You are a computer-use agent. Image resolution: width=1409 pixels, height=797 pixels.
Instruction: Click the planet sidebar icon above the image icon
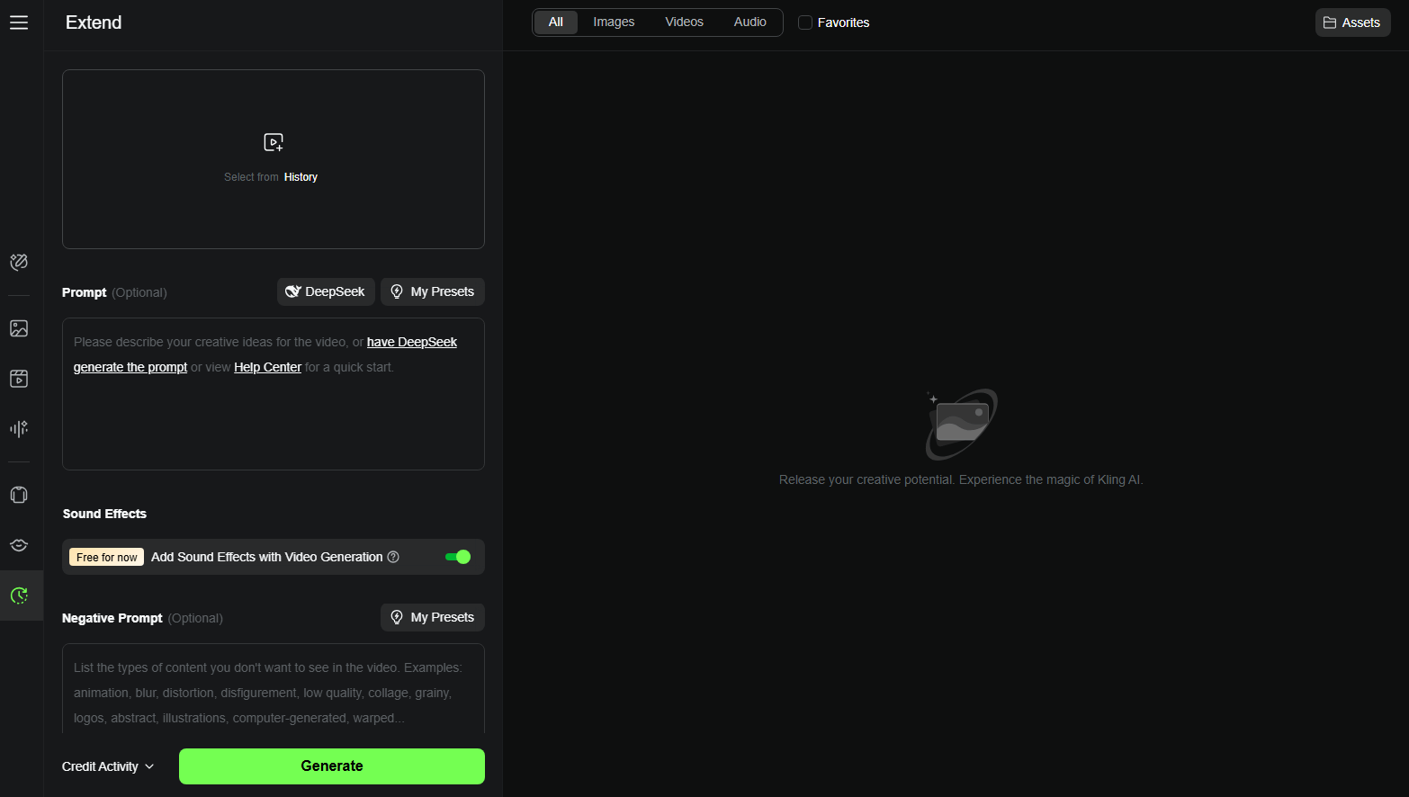click(x=19, y=262)
